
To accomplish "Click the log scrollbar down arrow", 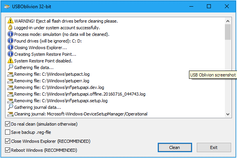I will pos(228,114).
